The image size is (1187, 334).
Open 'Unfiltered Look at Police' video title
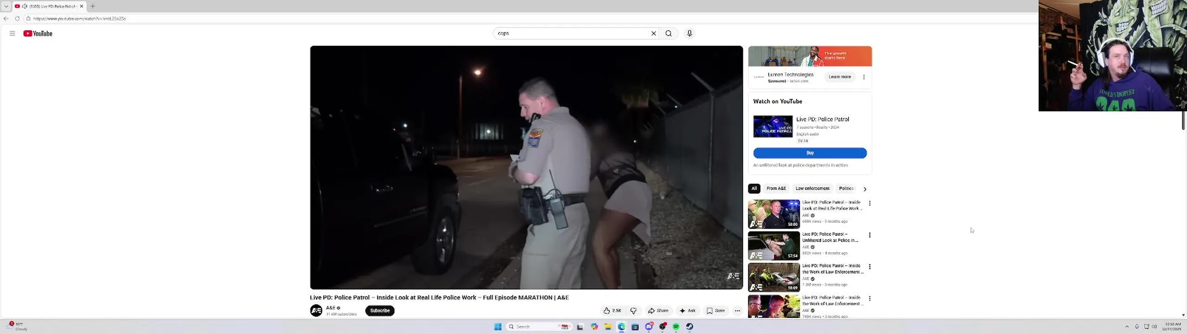tap(830, 238)
